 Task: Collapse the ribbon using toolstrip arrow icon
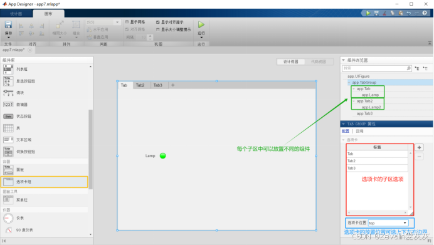[430, 43]
